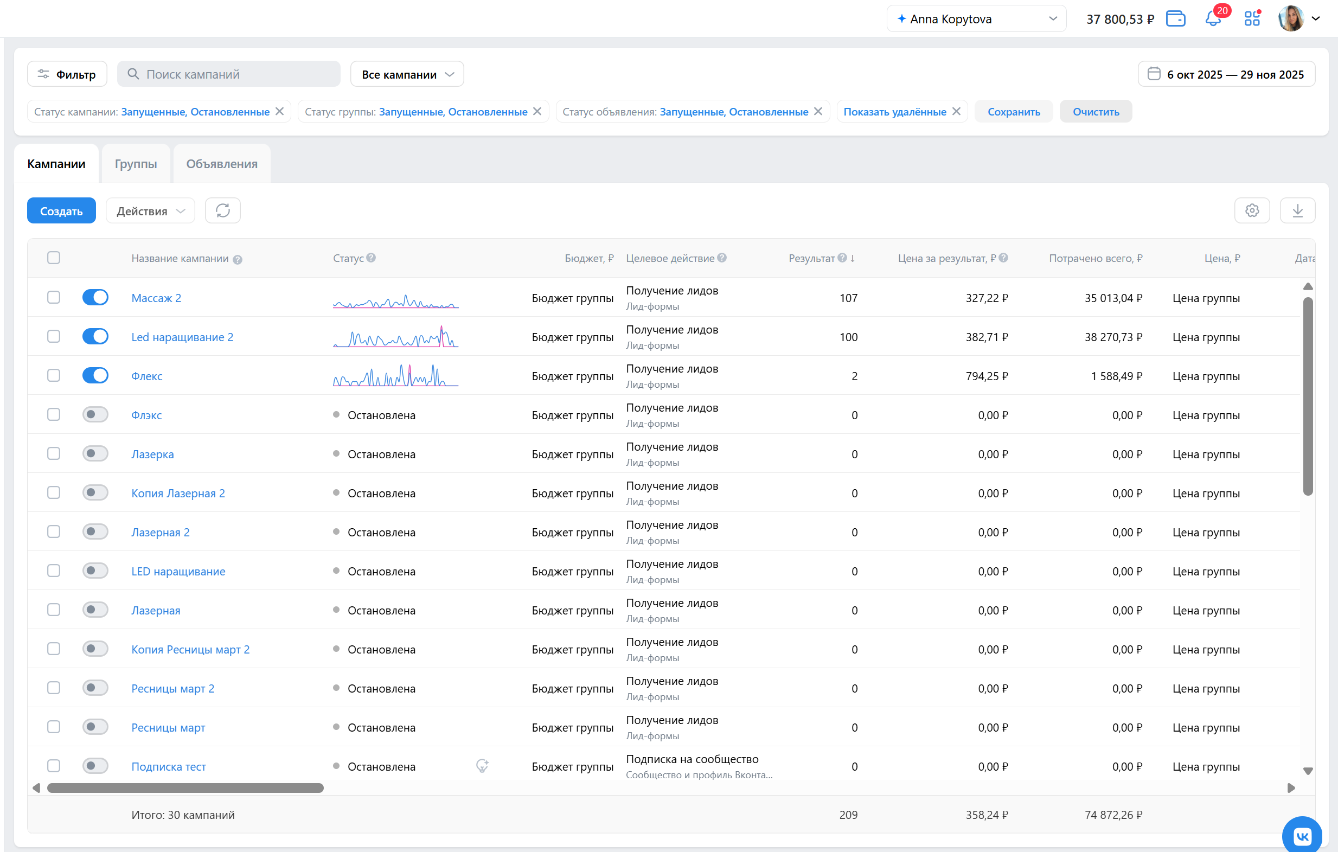
Task: Expand the Anna Kopytova account dropdown
Action: pyautogui.click(x=976, y=19)
